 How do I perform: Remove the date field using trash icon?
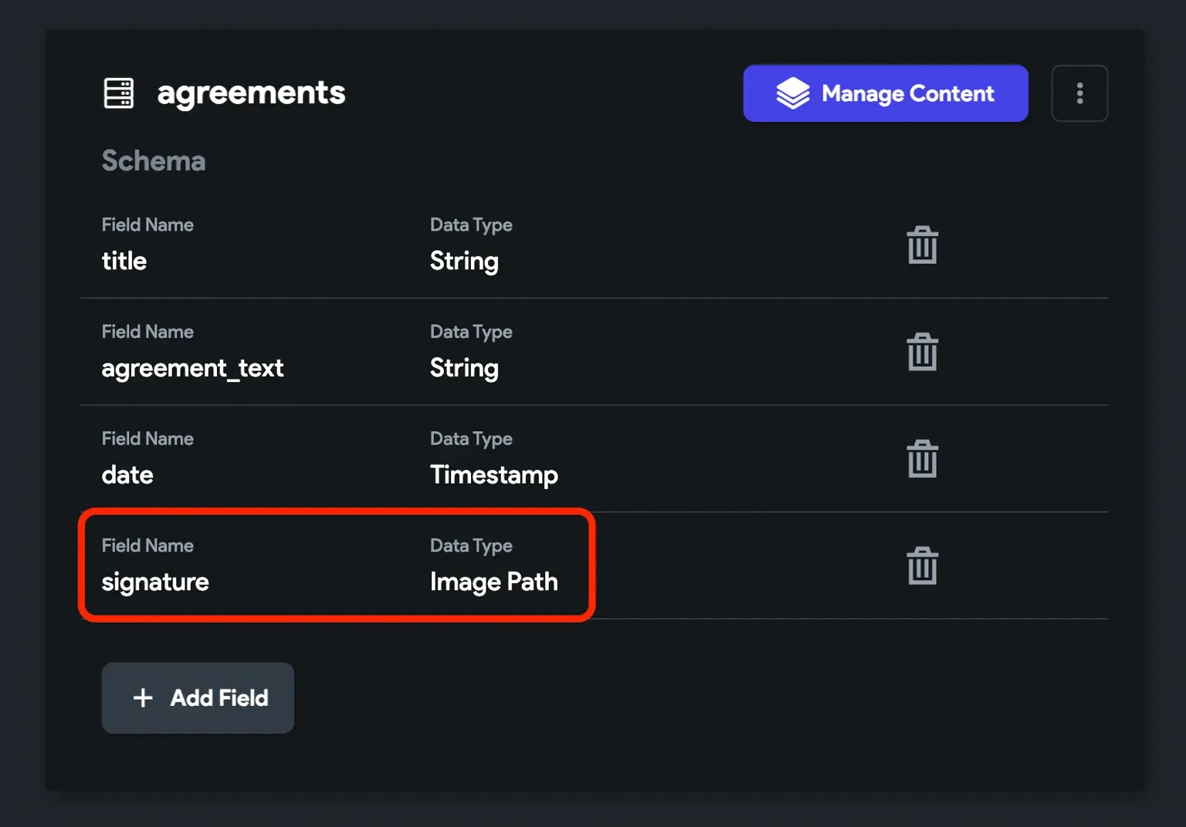[x=922, y=459]
